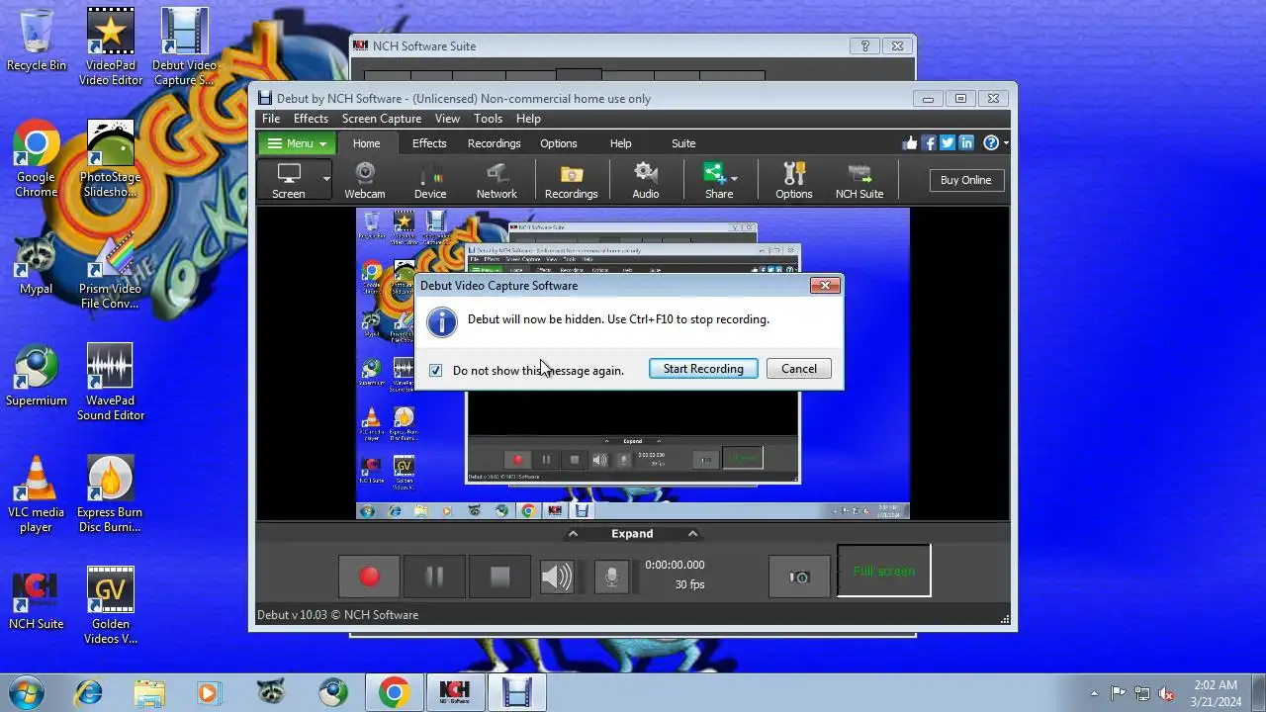The image size is (1266, 712).
Task: Switch to Home ribbon tab
Action: point(367,143)
